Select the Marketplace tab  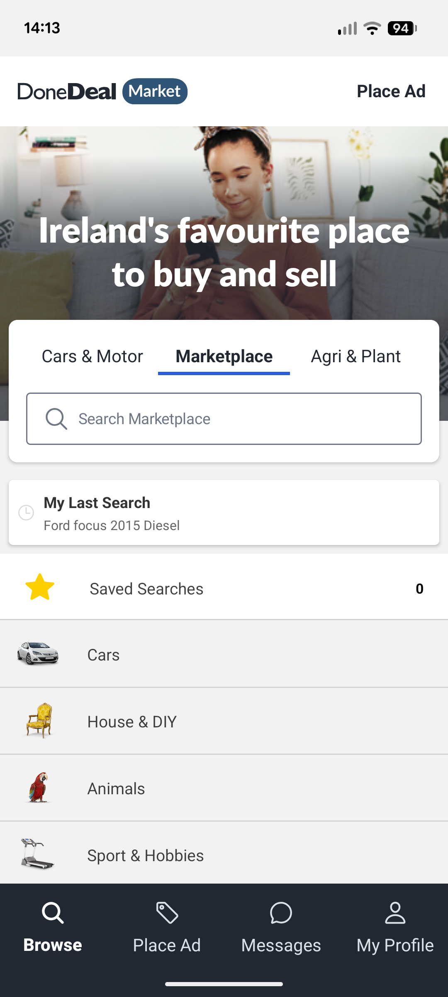click(224, 356)
